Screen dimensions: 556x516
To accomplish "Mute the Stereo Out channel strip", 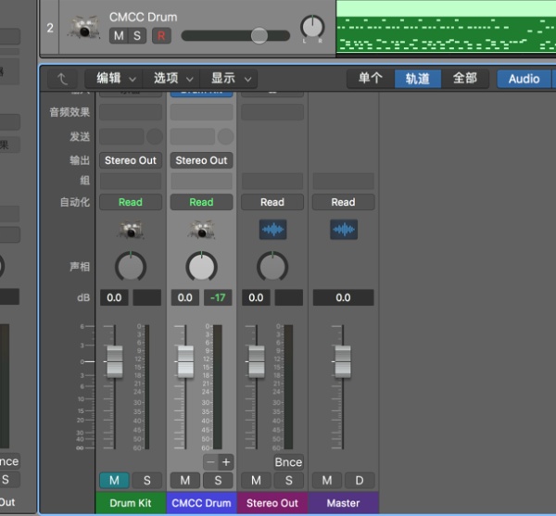I will 256,481.
